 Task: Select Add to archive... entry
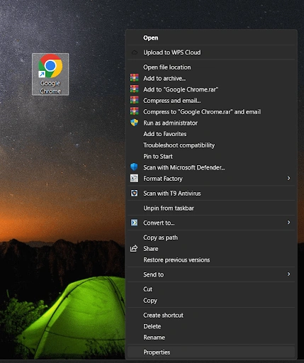pos(211,78)
